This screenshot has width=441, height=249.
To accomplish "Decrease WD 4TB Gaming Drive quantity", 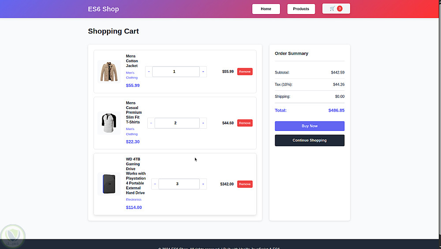I will tap(155, 184).
